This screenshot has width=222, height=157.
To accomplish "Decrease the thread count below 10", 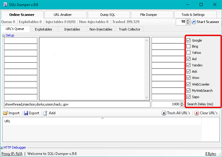I will click(x=188, y=23).
